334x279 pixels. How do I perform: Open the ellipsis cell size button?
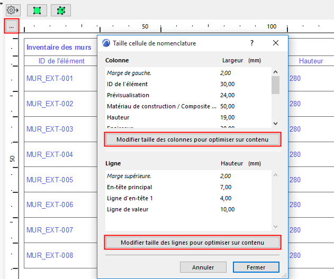coord(12,27)
